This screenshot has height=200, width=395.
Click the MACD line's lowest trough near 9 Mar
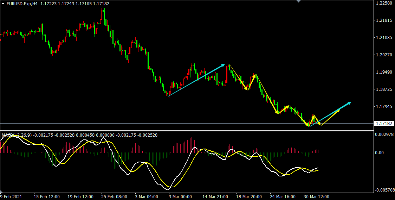pos(170,188)
